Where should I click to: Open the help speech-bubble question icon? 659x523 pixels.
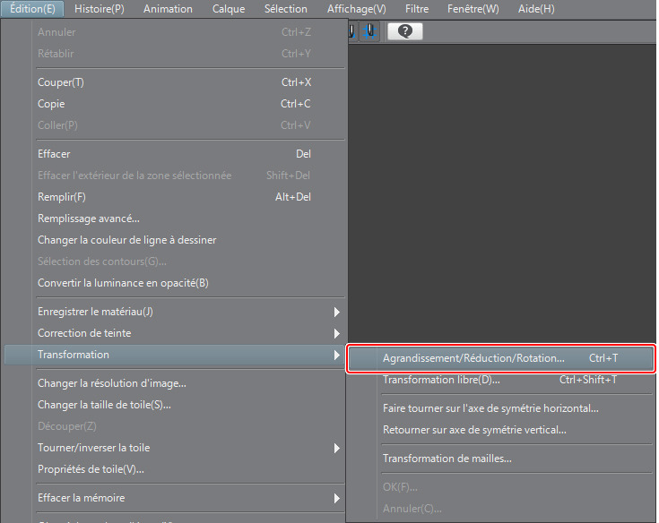tap(405, 31)
